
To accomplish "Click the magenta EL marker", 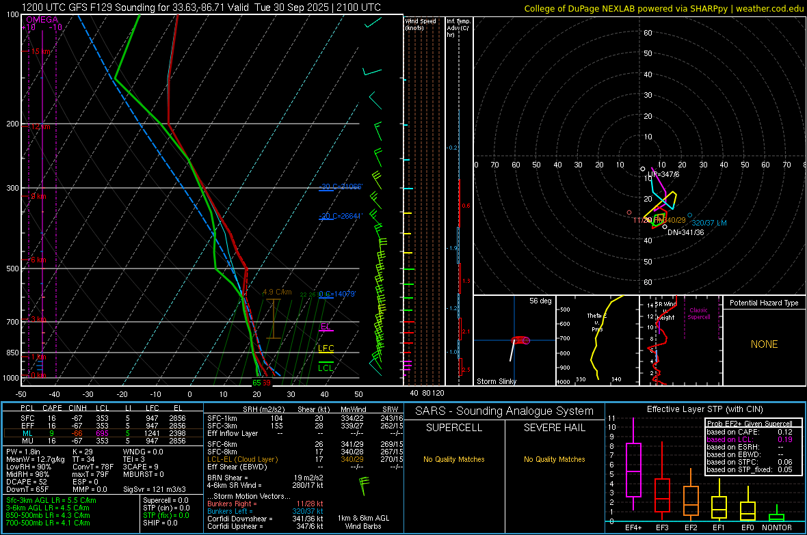I will 326,327.
